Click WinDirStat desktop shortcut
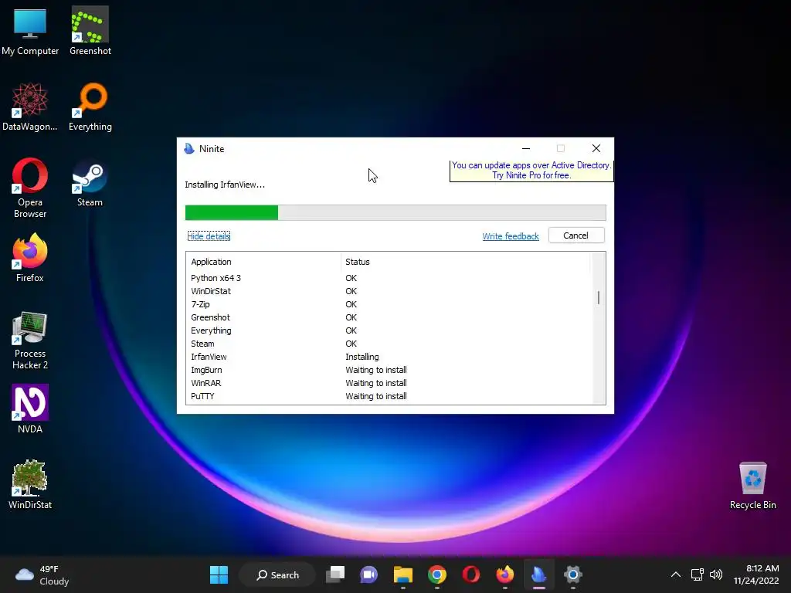791x593 pixels. [x=30, y=485]
